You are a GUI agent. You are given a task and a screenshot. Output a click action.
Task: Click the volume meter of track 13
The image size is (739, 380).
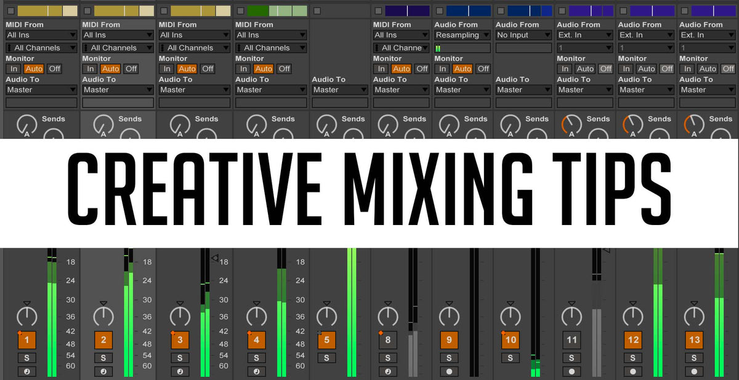[x=719, y=312]
